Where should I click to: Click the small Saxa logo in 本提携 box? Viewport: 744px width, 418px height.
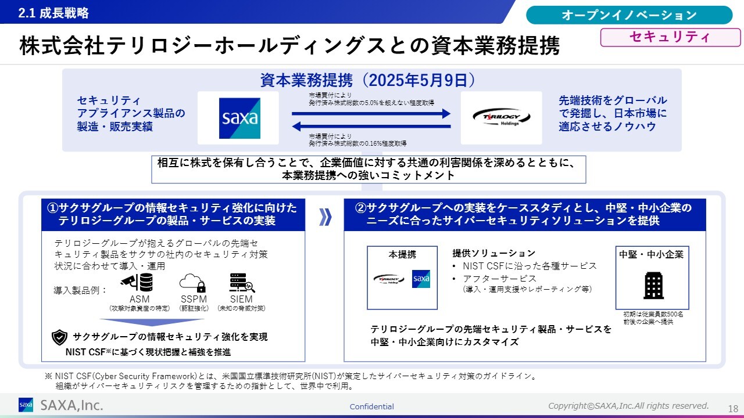tap(421, 279)
